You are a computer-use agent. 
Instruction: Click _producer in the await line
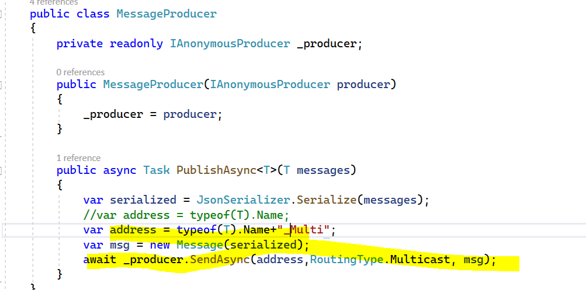click(x=153, y=260)
